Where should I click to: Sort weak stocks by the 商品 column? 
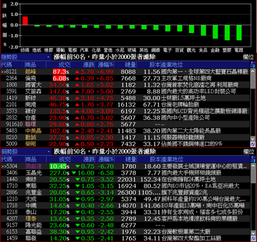pos(35,159)
